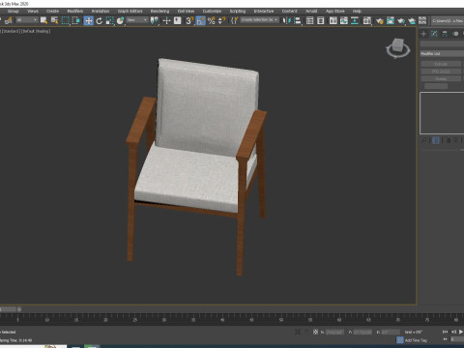Toggle the Percent Snap button
The width and height of the screenshot is (464, 348).
click(x=212, y=20)
